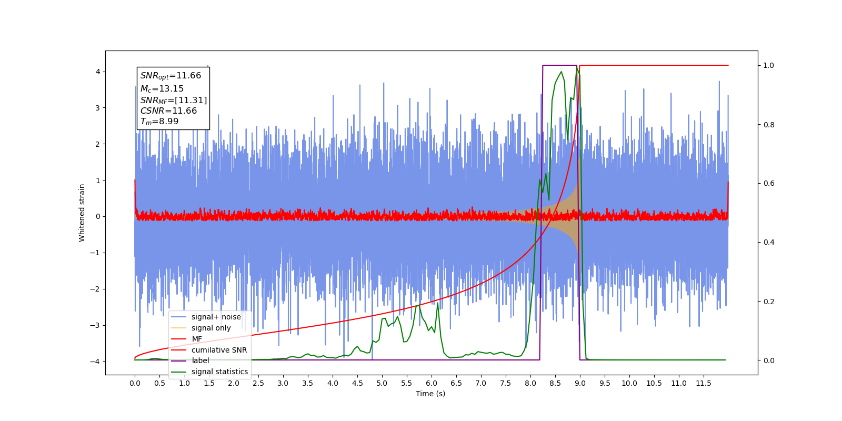Screen dimensions: 842x421
Task: Select the 3 tick on the strain axis
Action: pos(97,108)
